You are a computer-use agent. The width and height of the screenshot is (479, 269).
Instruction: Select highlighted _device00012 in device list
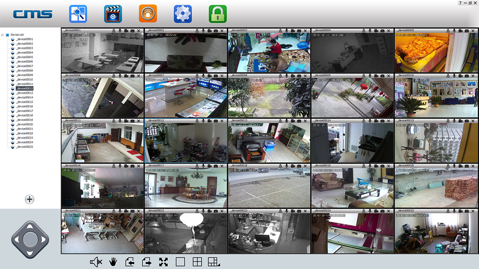[25, 88]
